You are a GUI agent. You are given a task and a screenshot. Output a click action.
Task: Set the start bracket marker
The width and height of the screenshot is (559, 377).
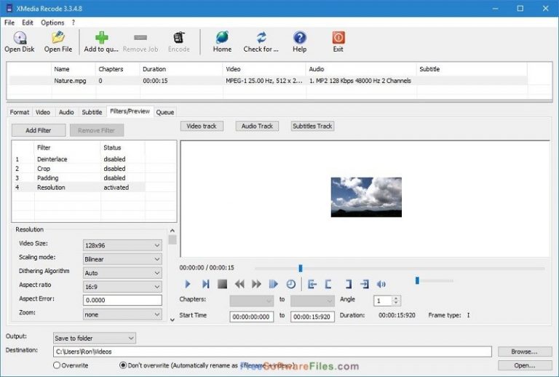point(328,284)
